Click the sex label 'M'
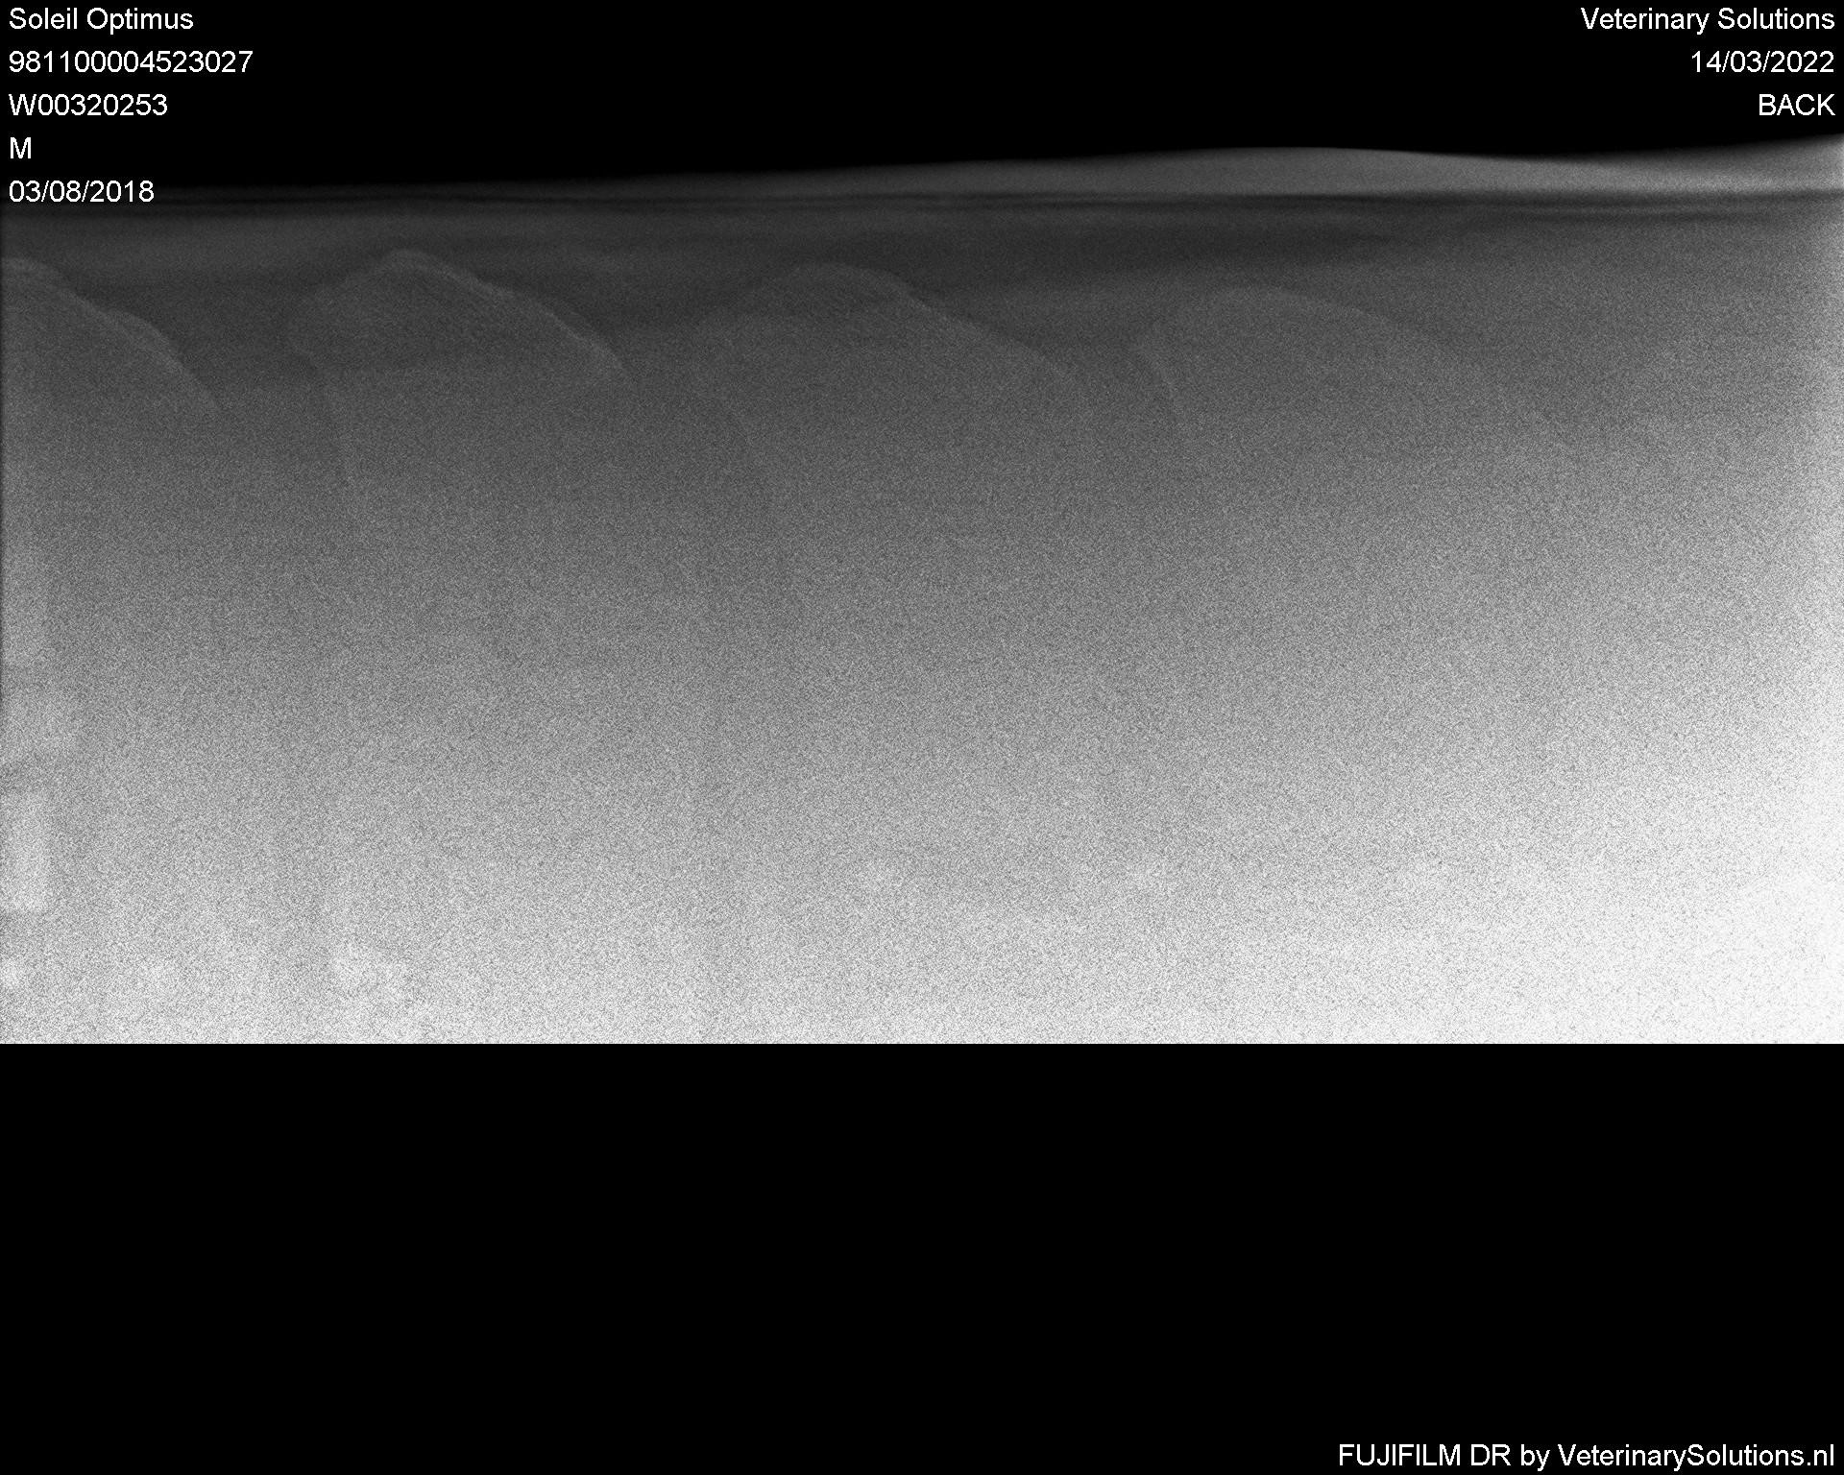The image size is (1844, 1475). pos(20,149)
